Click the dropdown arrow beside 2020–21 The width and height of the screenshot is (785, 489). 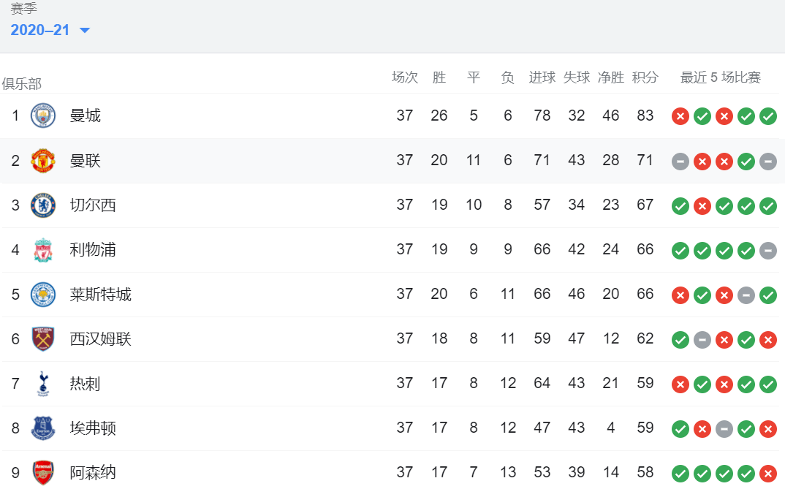pos(85,31)
